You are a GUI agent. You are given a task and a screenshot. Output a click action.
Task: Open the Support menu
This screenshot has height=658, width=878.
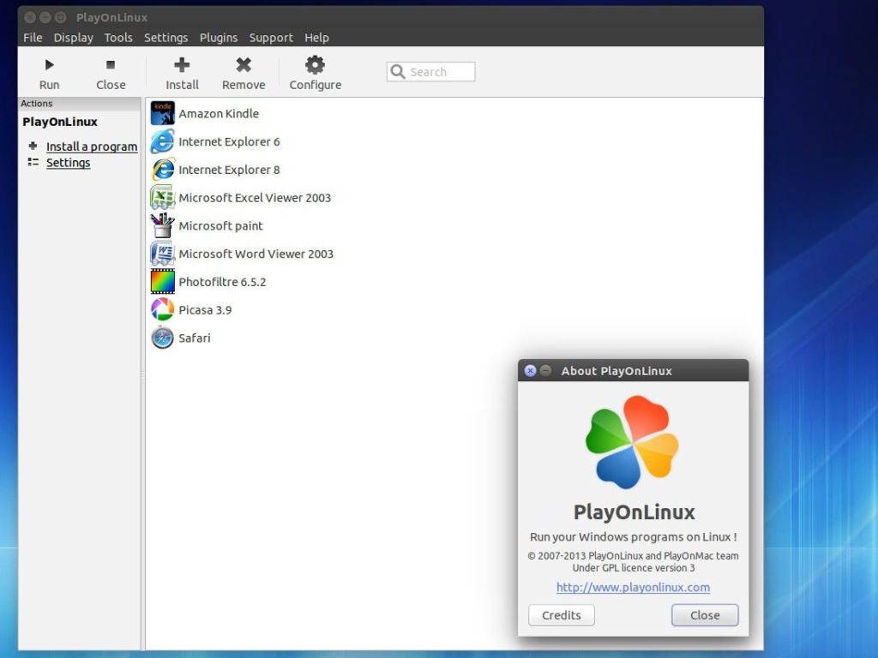271,37
